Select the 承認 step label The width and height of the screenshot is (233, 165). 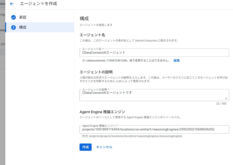pyautogui.click(x=23, y=17)
